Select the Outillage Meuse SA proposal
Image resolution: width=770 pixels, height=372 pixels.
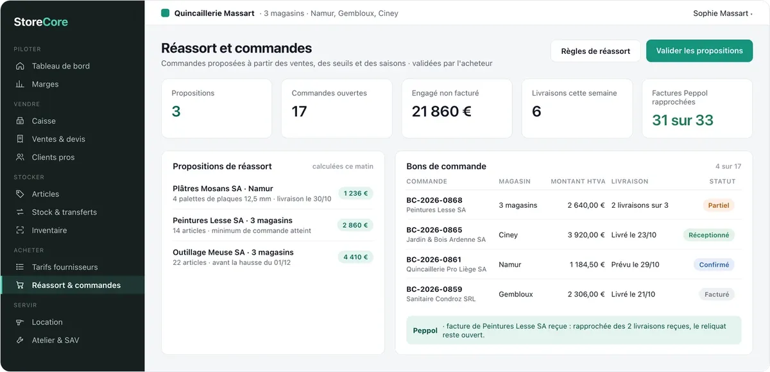273,257
